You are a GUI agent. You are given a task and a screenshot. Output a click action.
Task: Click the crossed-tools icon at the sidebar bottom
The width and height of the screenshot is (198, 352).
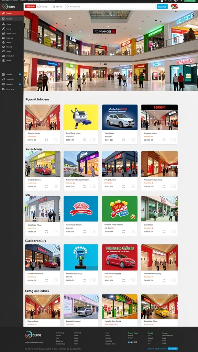(3, 89)
